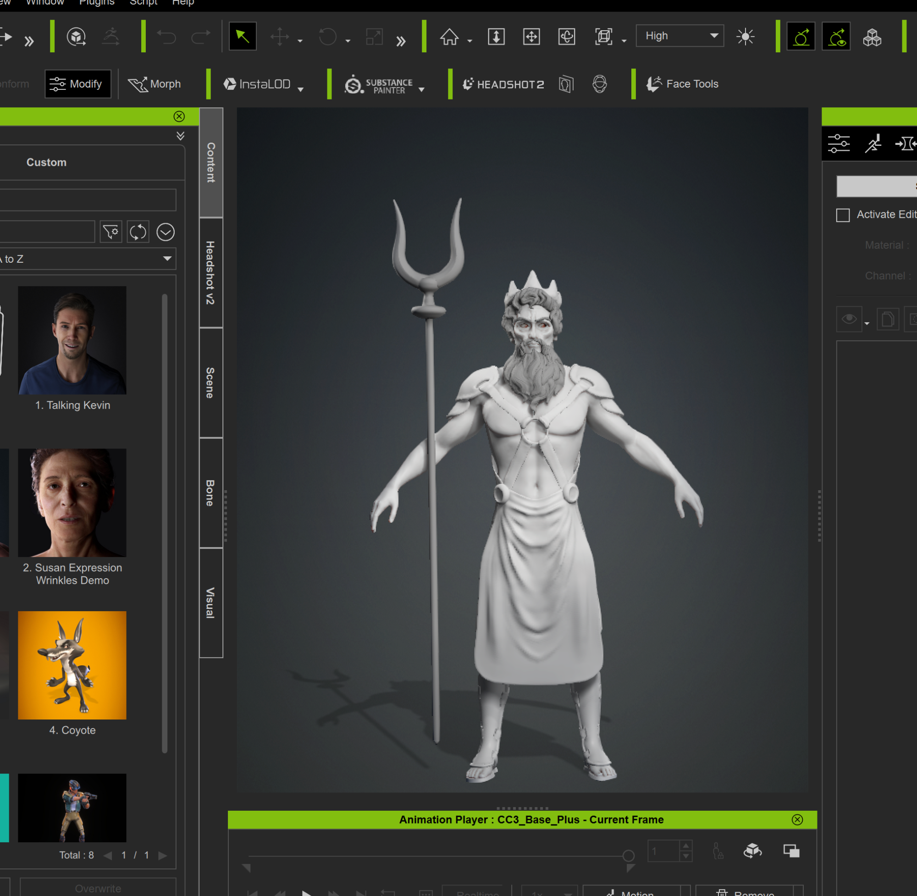Open the Modify panel
Screen dimensions: 917x896
(78, 84)
